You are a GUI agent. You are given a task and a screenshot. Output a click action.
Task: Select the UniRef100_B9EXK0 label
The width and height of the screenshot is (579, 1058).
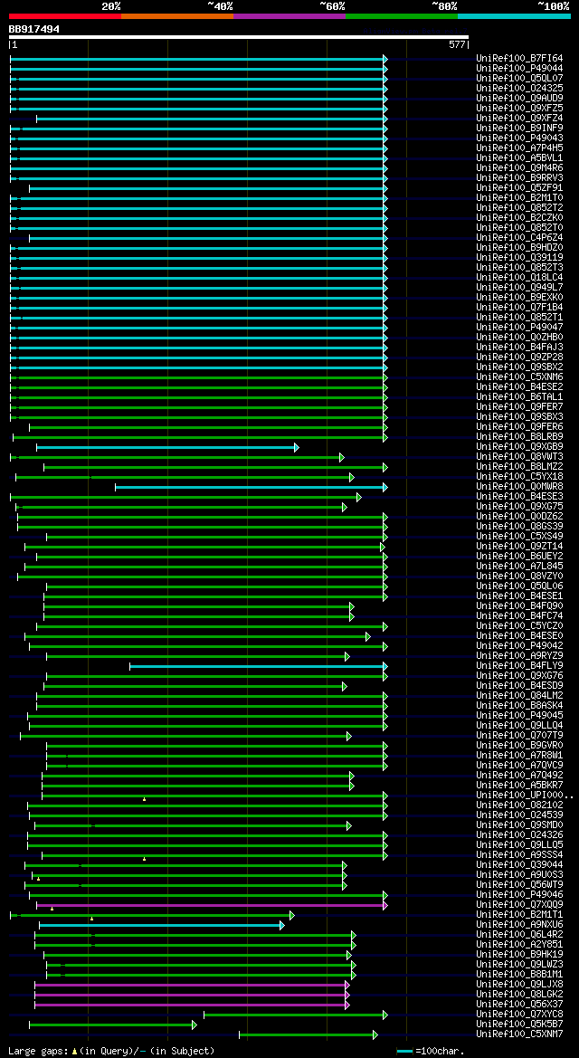pyautogui.click(x=519, y=297)
